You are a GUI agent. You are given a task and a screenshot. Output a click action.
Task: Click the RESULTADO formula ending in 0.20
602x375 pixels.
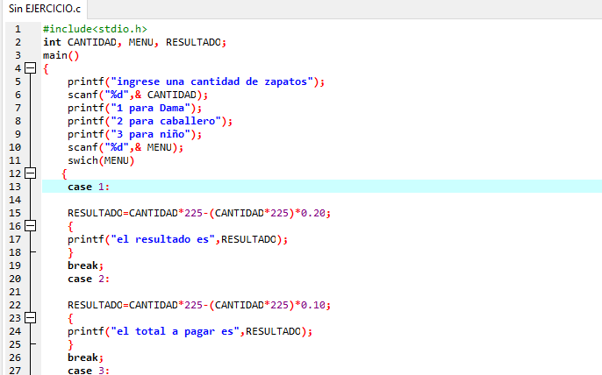[199, 213]
